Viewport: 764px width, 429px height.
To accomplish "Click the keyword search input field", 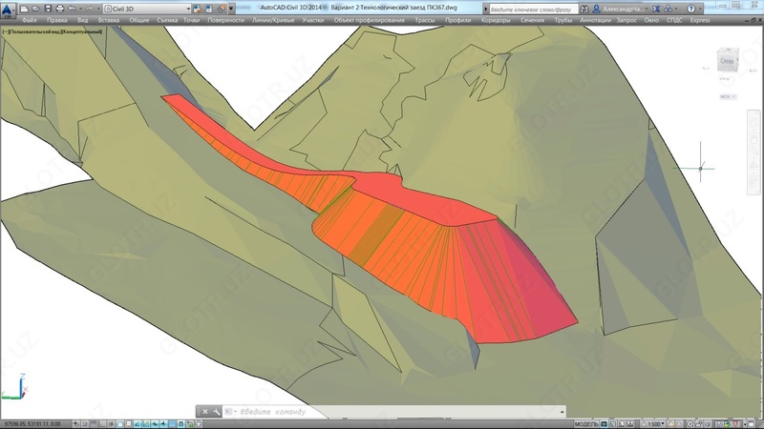I will (535, 8).
